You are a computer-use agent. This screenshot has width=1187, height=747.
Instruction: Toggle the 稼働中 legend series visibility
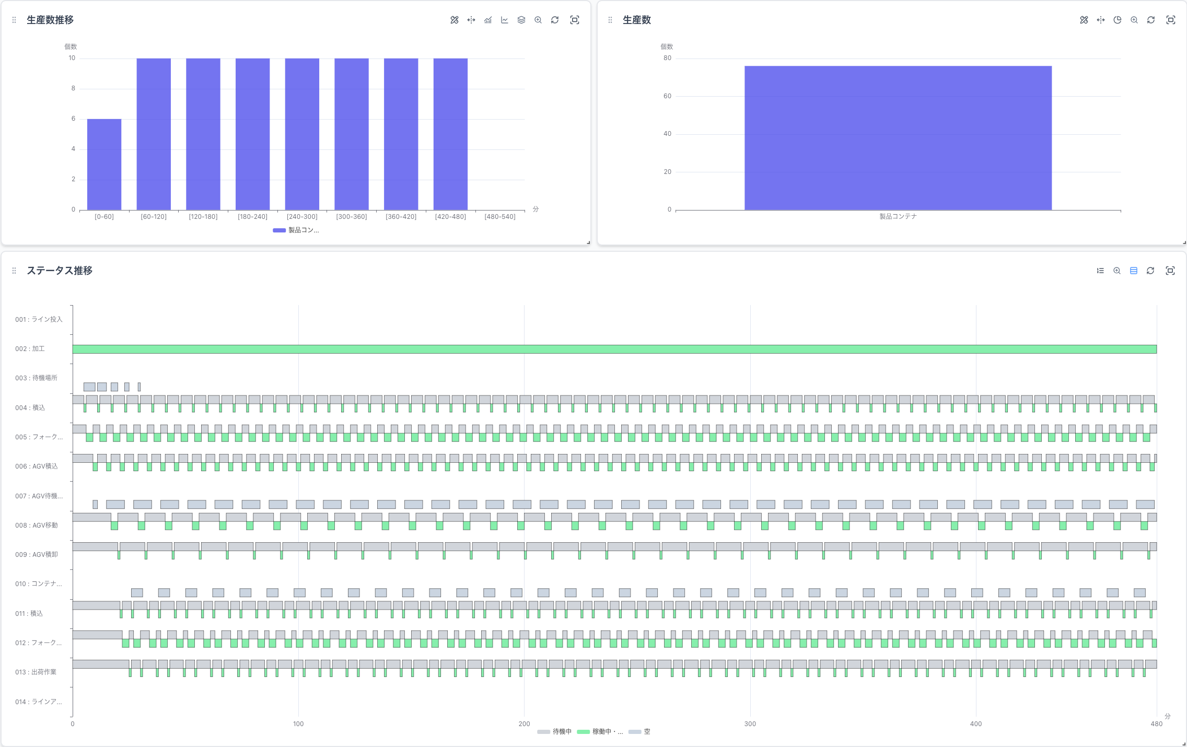[x=600, y=732]
